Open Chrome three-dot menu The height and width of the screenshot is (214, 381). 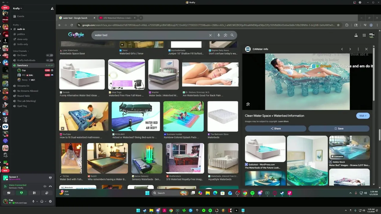(377, 25)
